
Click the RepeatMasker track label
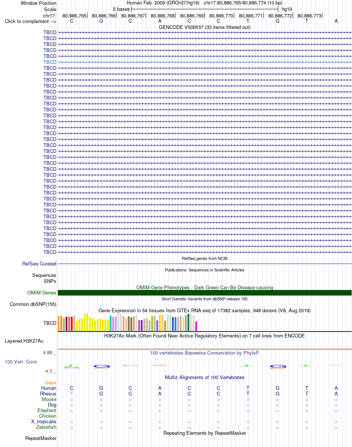(x=41, y=438)
